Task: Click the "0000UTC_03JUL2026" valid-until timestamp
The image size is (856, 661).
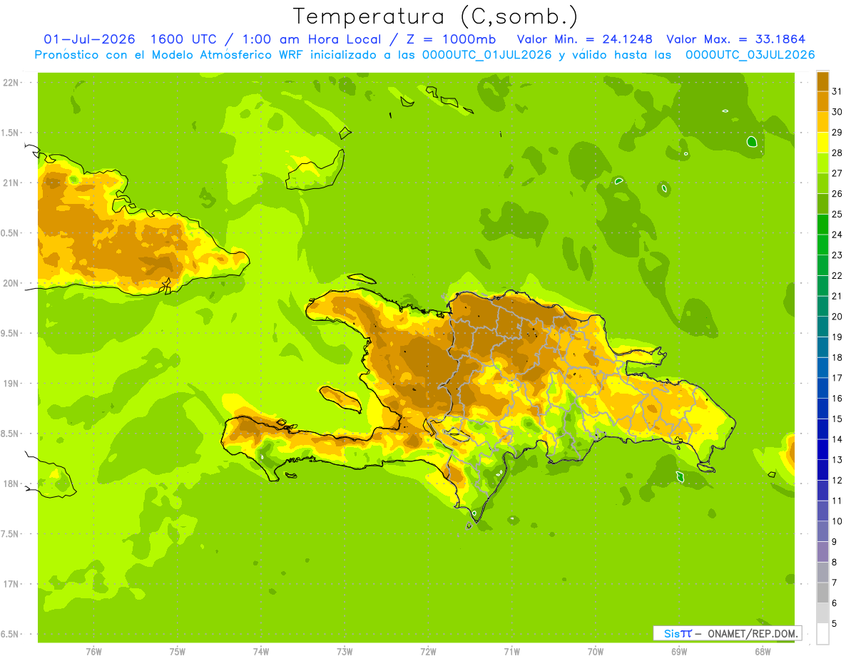Action: pyautogui.click(x=750, y=55)
